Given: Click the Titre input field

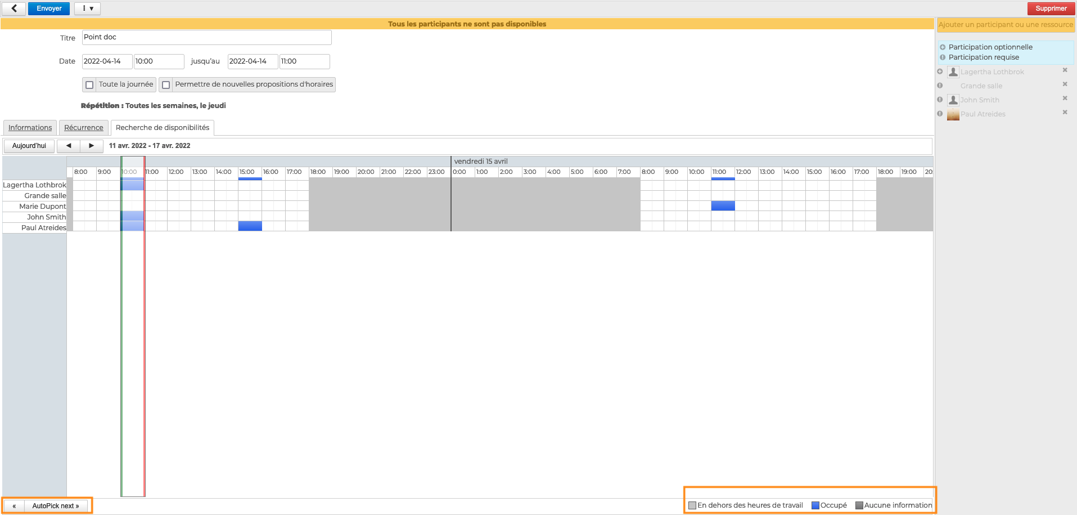Looking at the screenshot, I should click(x=206, y=37).
